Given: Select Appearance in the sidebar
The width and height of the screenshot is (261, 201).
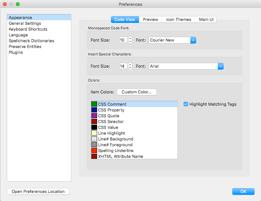Looking at the screenshot, I should [39, 17].
